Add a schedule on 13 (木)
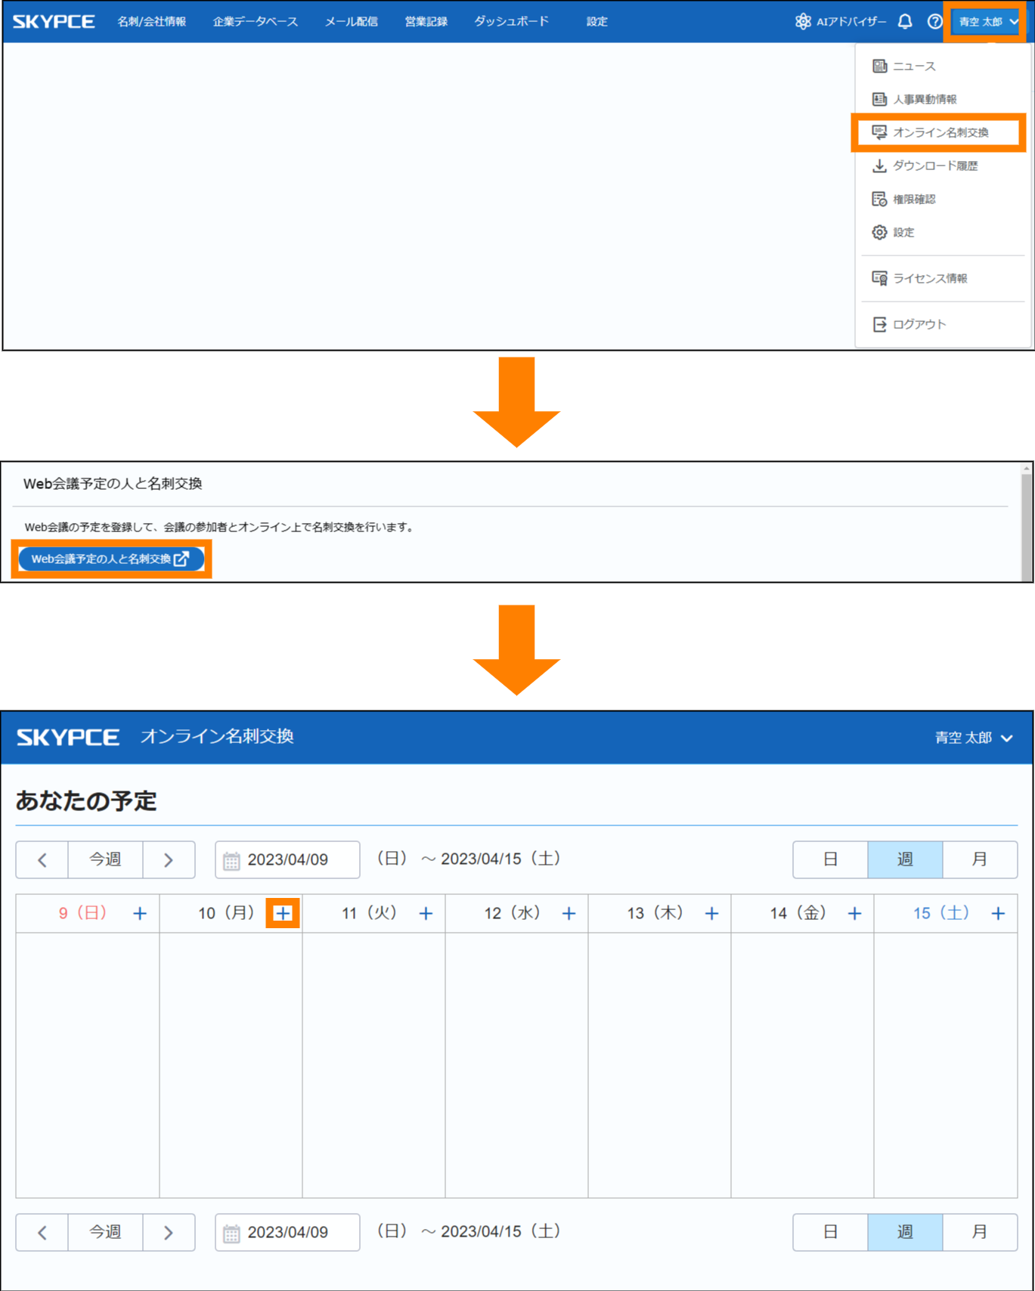This screenshot has width=1035, height=1291. [711, 913]
